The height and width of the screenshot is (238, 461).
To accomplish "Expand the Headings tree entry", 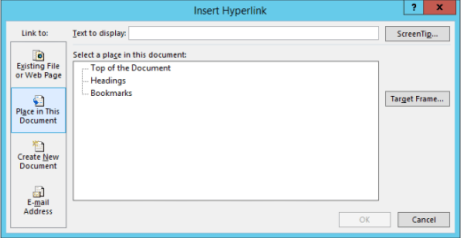I will coord(108,81).
